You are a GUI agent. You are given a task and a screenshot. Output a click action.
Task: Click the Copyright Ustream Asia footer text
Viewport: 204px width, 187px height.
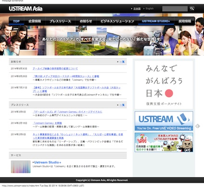click(102, 180)
